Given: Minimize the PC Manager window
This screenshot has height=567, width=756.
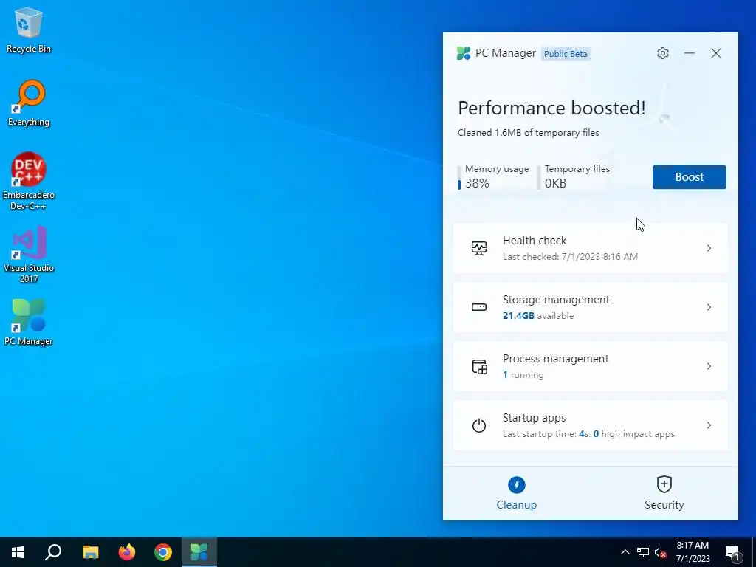Looking at the screenshot, I should click(690, 53).
